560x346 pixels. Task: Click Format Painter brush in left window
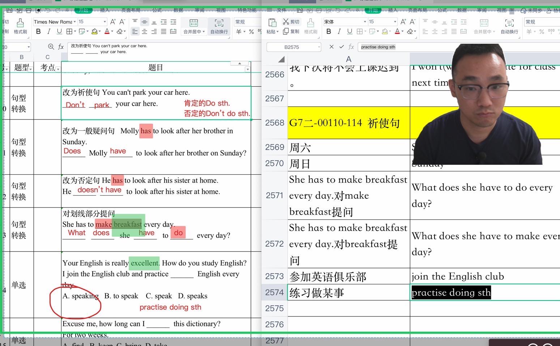(20, 23)
